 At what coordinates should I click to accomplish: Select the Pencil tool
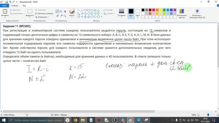click(57, 11)
